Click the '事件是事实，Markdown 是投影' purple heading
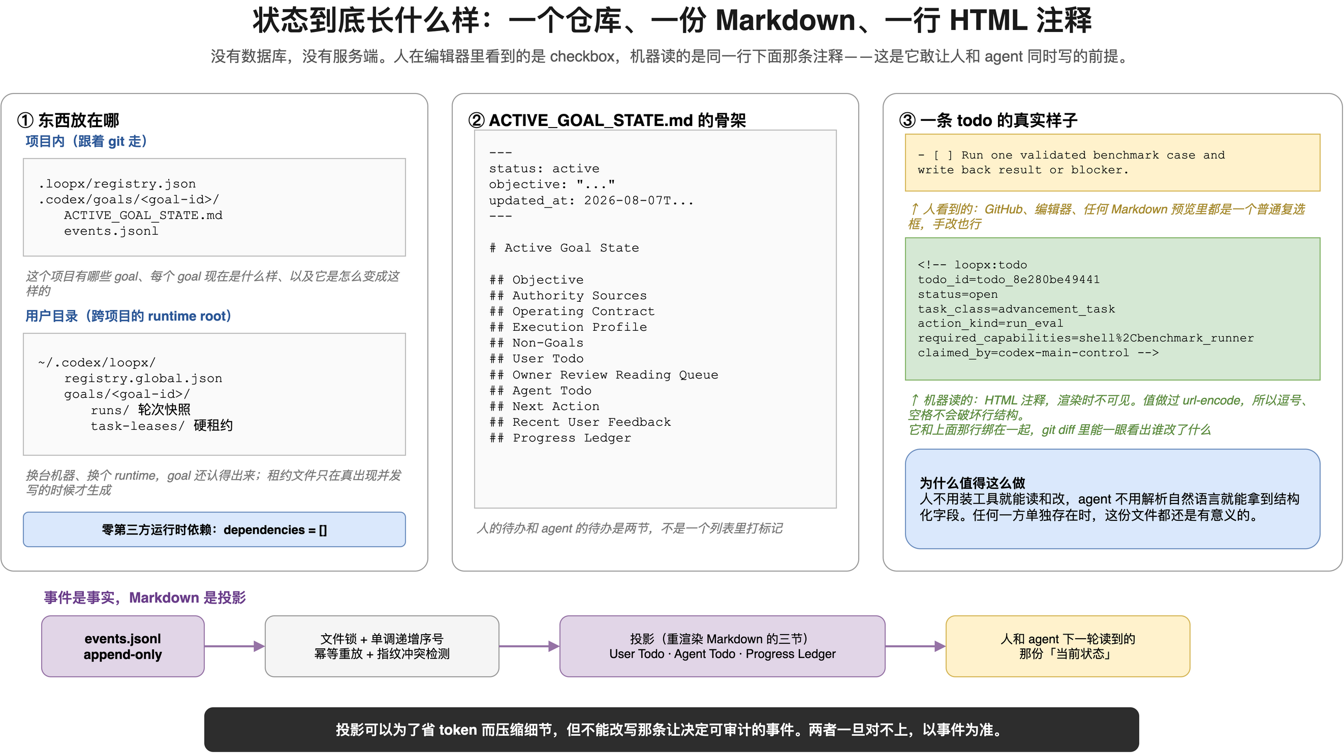 point(144,598)
